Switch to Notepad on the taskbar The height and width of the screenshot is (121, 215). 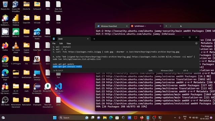[148, 118]
